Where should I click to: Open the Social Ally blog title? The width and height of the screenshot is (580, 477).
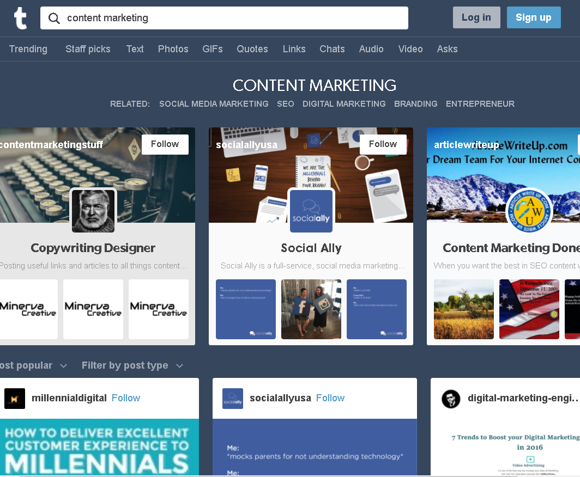[311, 248]
